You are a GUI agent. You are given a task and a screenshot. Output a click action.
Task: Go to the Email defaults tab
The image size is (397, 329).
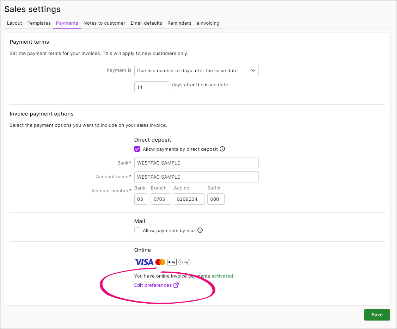coord(146,23)
